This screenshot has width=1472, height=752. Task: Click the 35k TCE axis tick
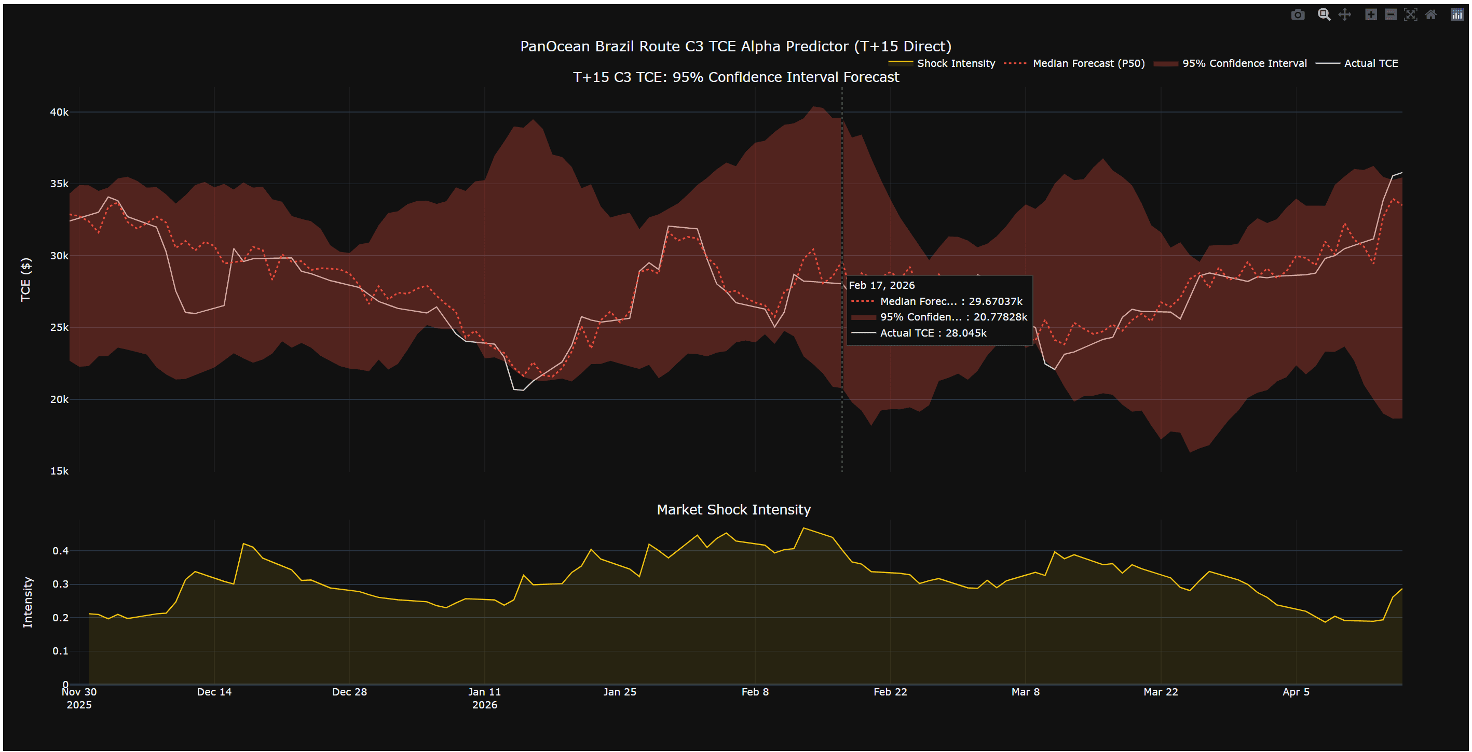point(59,184)
